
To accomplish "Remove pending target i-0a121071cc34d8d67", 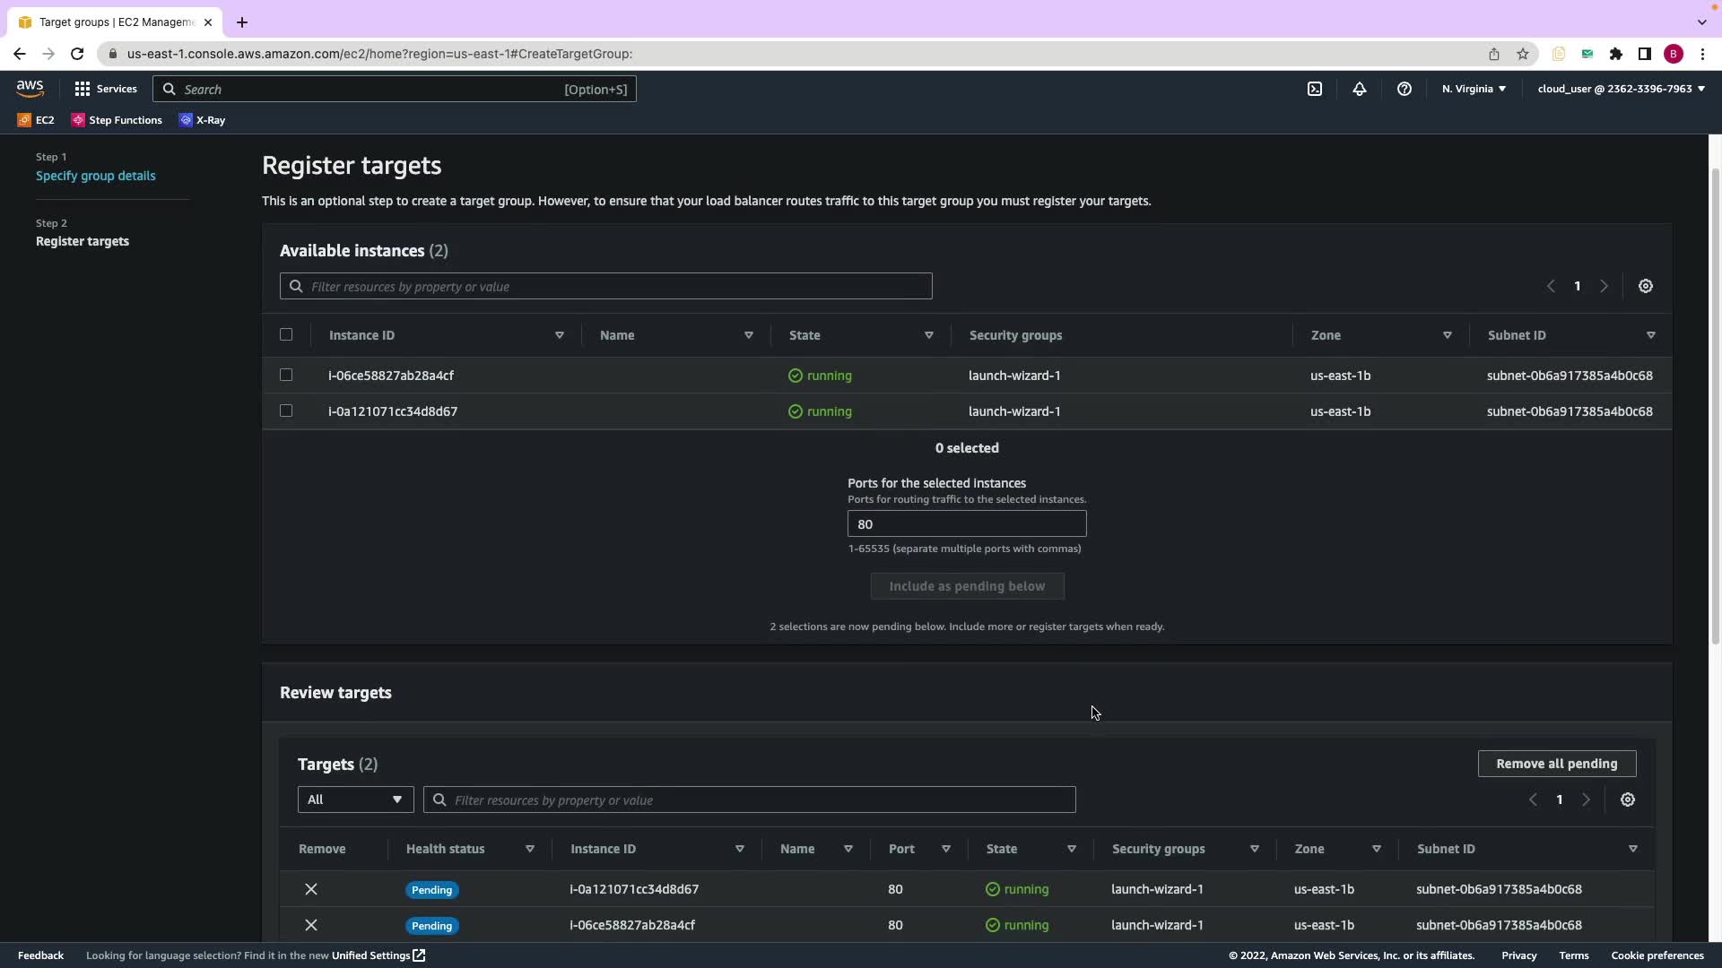I will [x=311, y=889].
